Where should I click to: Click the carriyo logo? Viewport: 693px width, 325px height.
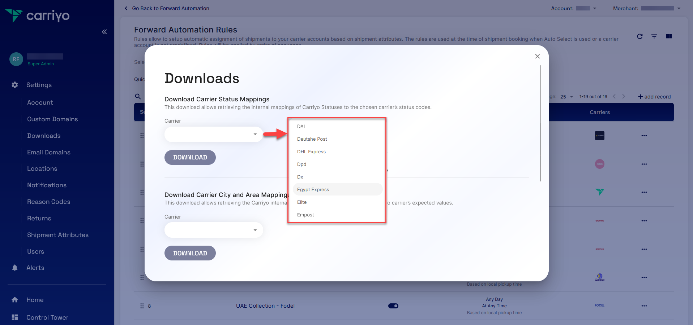click(37, 16)
